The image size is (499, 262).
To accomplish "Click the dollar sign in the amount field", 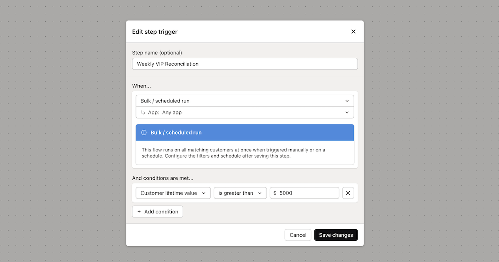I will click(x=274, y=193).
